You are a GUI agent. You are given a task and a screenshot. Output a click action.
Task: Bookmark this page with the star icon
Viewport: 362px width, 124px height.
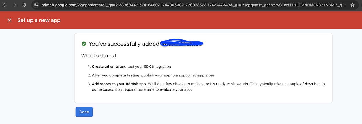352,5
